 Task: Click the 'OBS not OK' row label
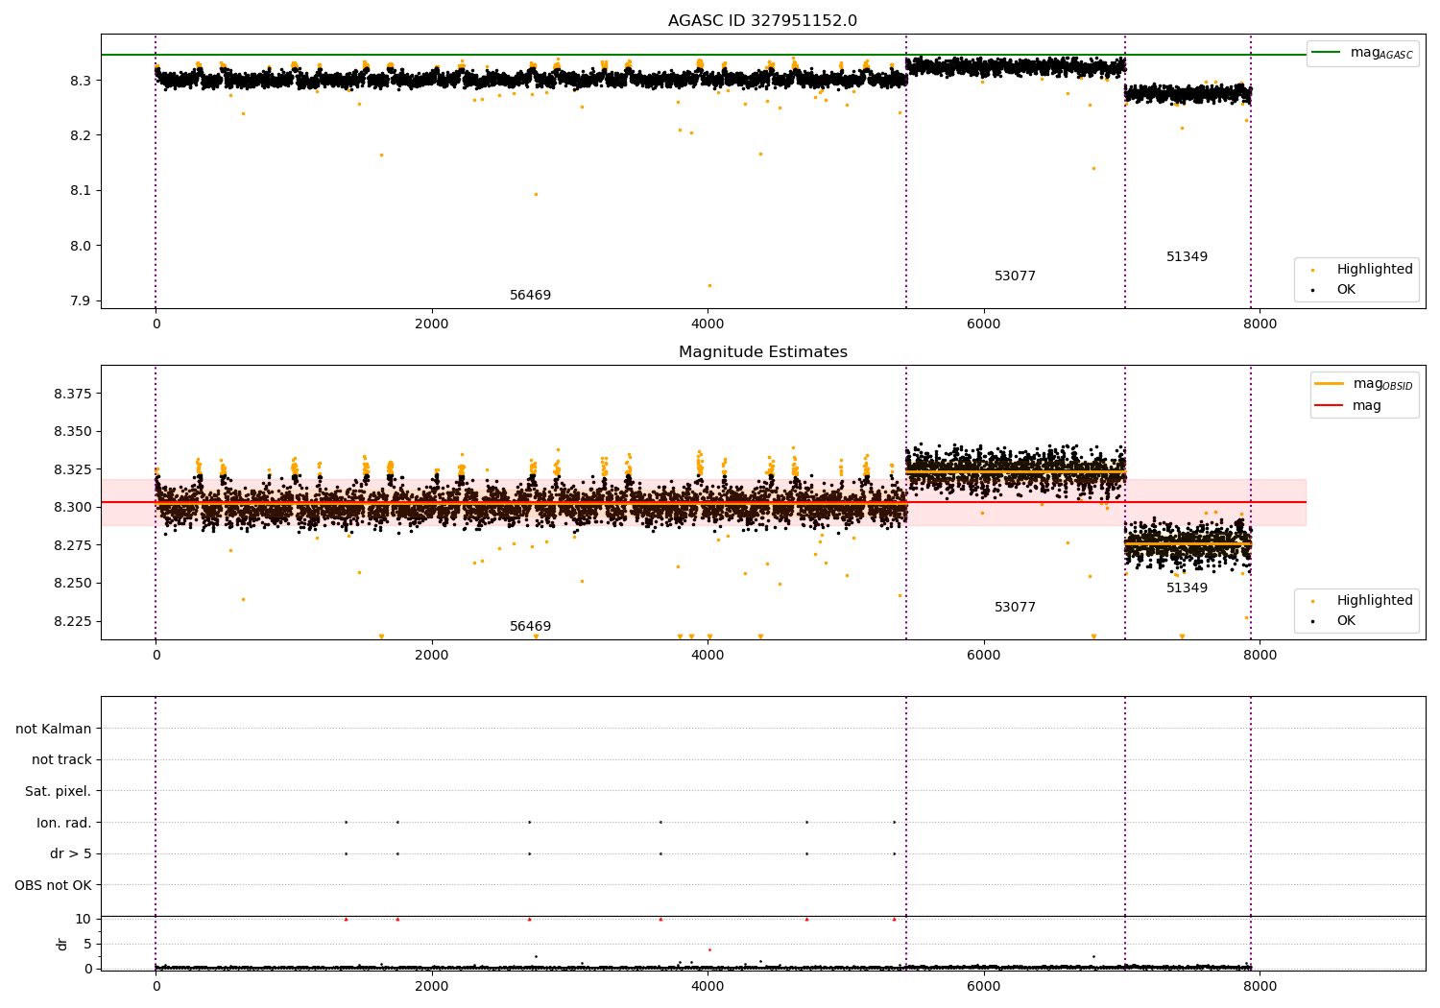53,885
